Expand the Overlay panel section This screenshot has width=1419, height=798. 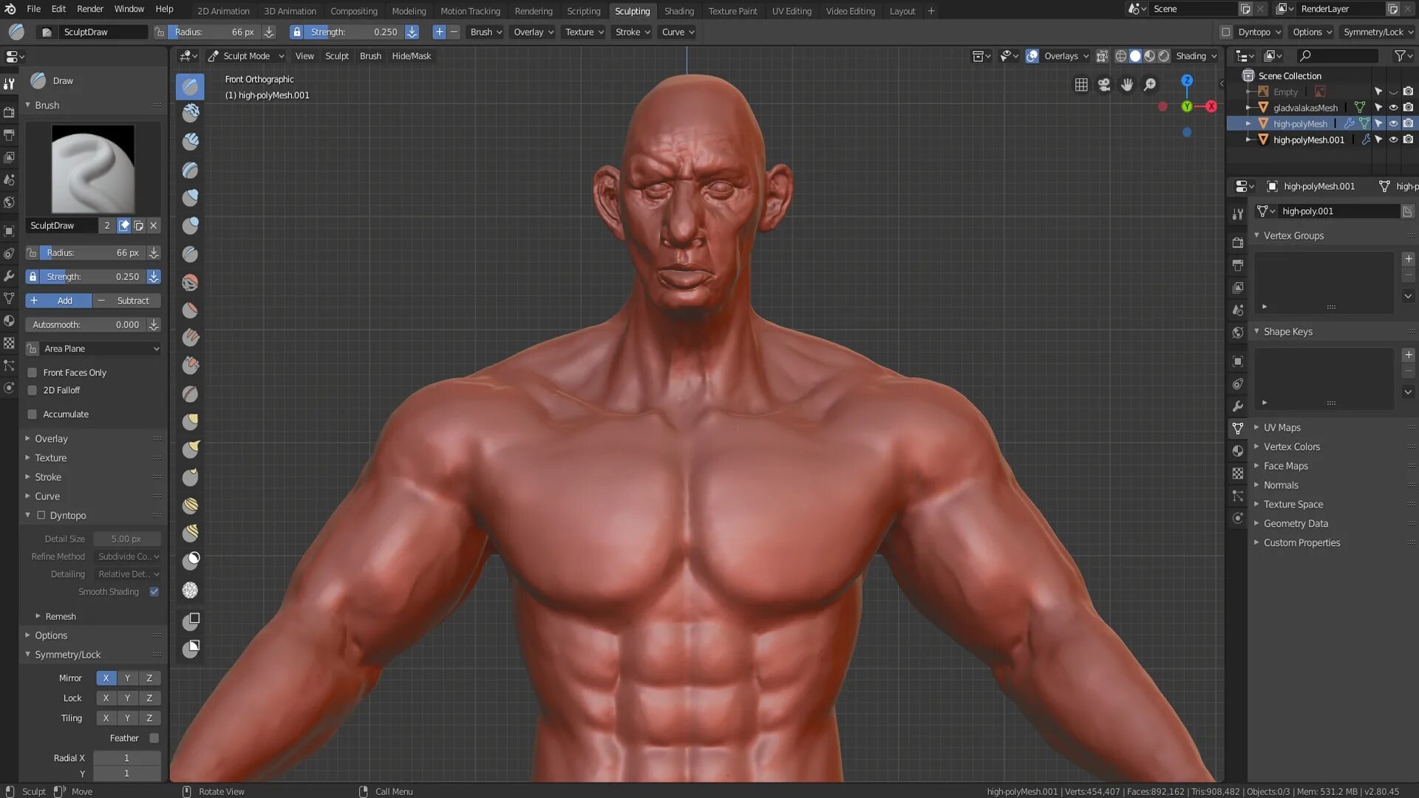pos(51,438)
